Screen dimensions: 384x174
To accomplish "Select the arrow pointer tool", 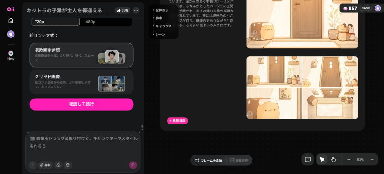I will (x=322, y=160).
